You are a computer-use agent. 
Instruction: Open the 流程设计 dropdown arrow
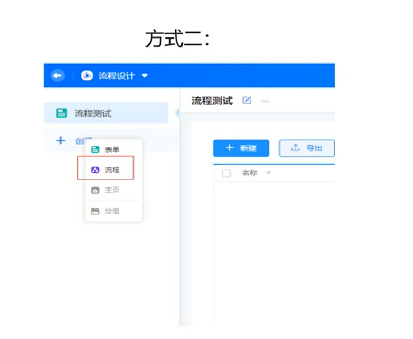tap(144, 76)
